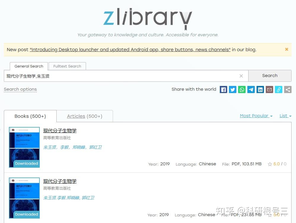
Task: Share search results on Facebook
Action: coord(223,89)
